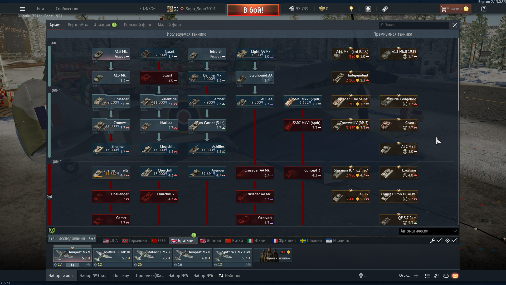This screenshot has height=285, width=506.
Task: Click Нанять экипаж to hire crew
Action: point(273,255)
